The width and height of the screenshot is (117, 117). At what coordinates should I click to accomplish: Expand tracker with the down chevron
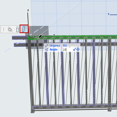coord(62,52)
